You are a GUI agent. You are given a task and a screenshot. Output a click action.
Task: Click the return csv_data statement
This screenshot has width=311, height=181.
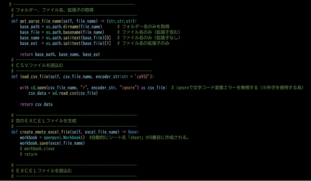[36, 104]
